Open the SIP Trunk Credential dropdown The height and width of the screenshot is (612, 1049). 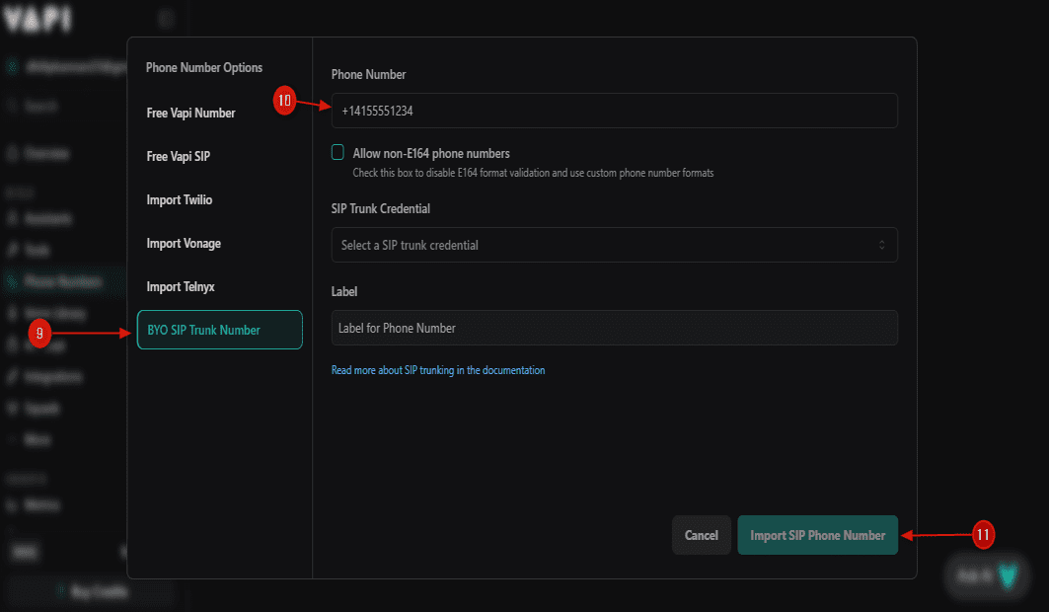click(614, 244)
